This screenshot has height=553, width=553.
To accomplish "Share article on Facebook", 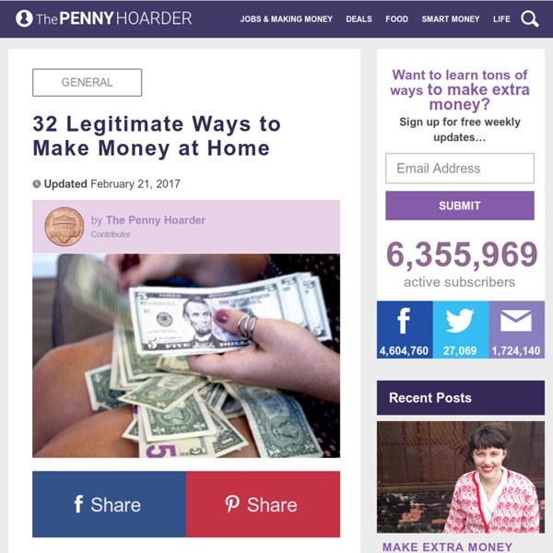I will (x=109, y=504).
